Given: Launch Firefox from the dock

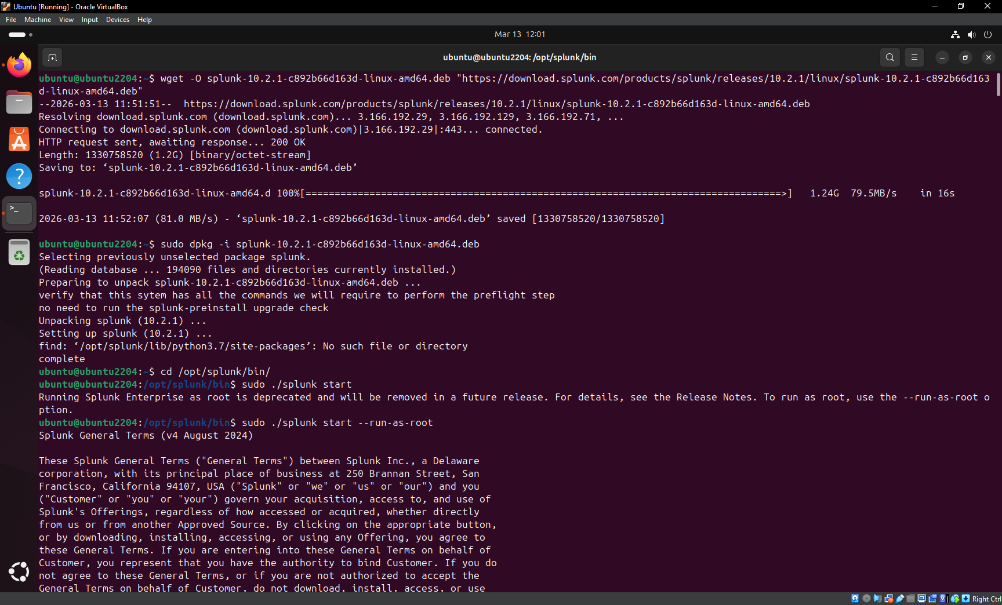Looking at the screenshot, I should point(19,65).
